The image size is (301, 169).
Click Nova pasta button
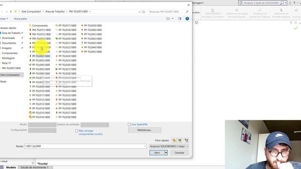[x=20, y=19]
